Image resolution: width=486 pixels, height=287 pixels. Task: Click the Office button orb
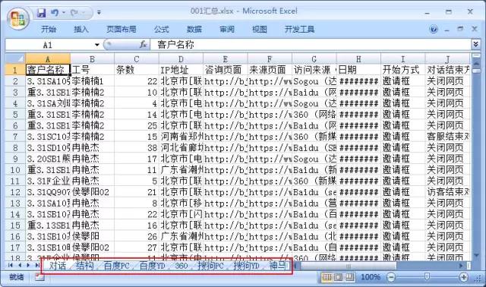pos(17,18)
